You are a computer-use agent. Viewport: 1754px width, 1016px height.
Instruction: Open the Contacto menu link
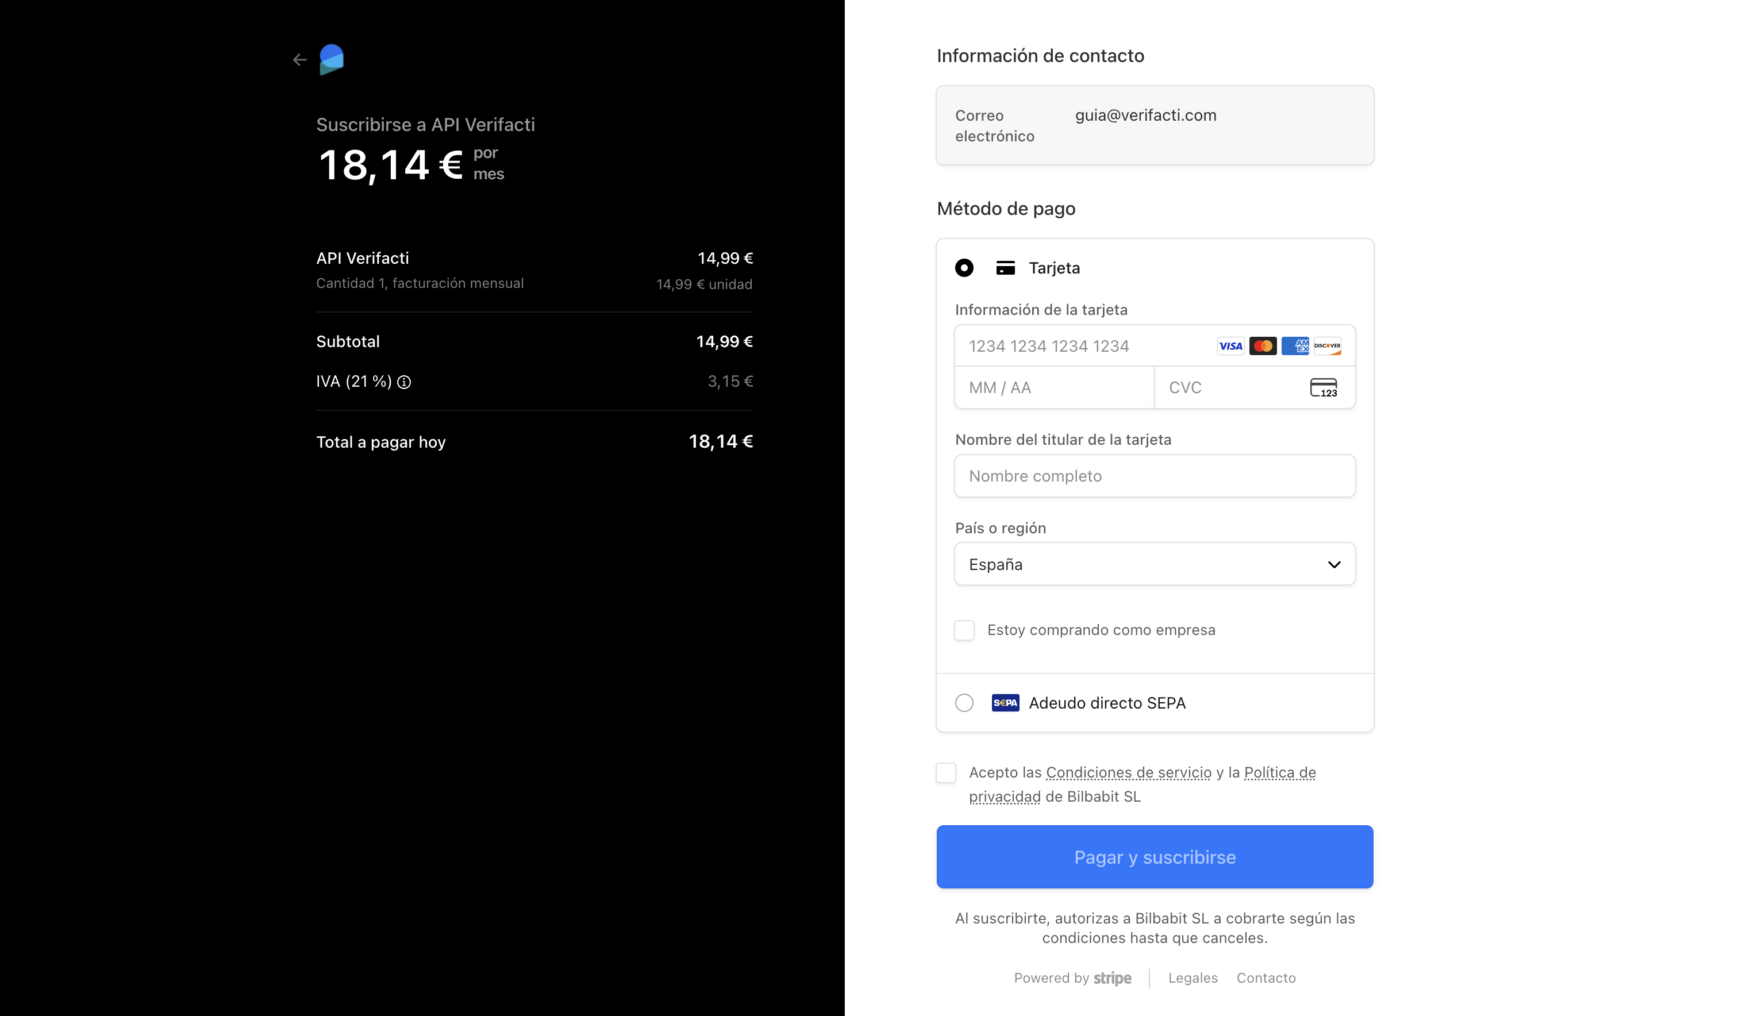1266,977
